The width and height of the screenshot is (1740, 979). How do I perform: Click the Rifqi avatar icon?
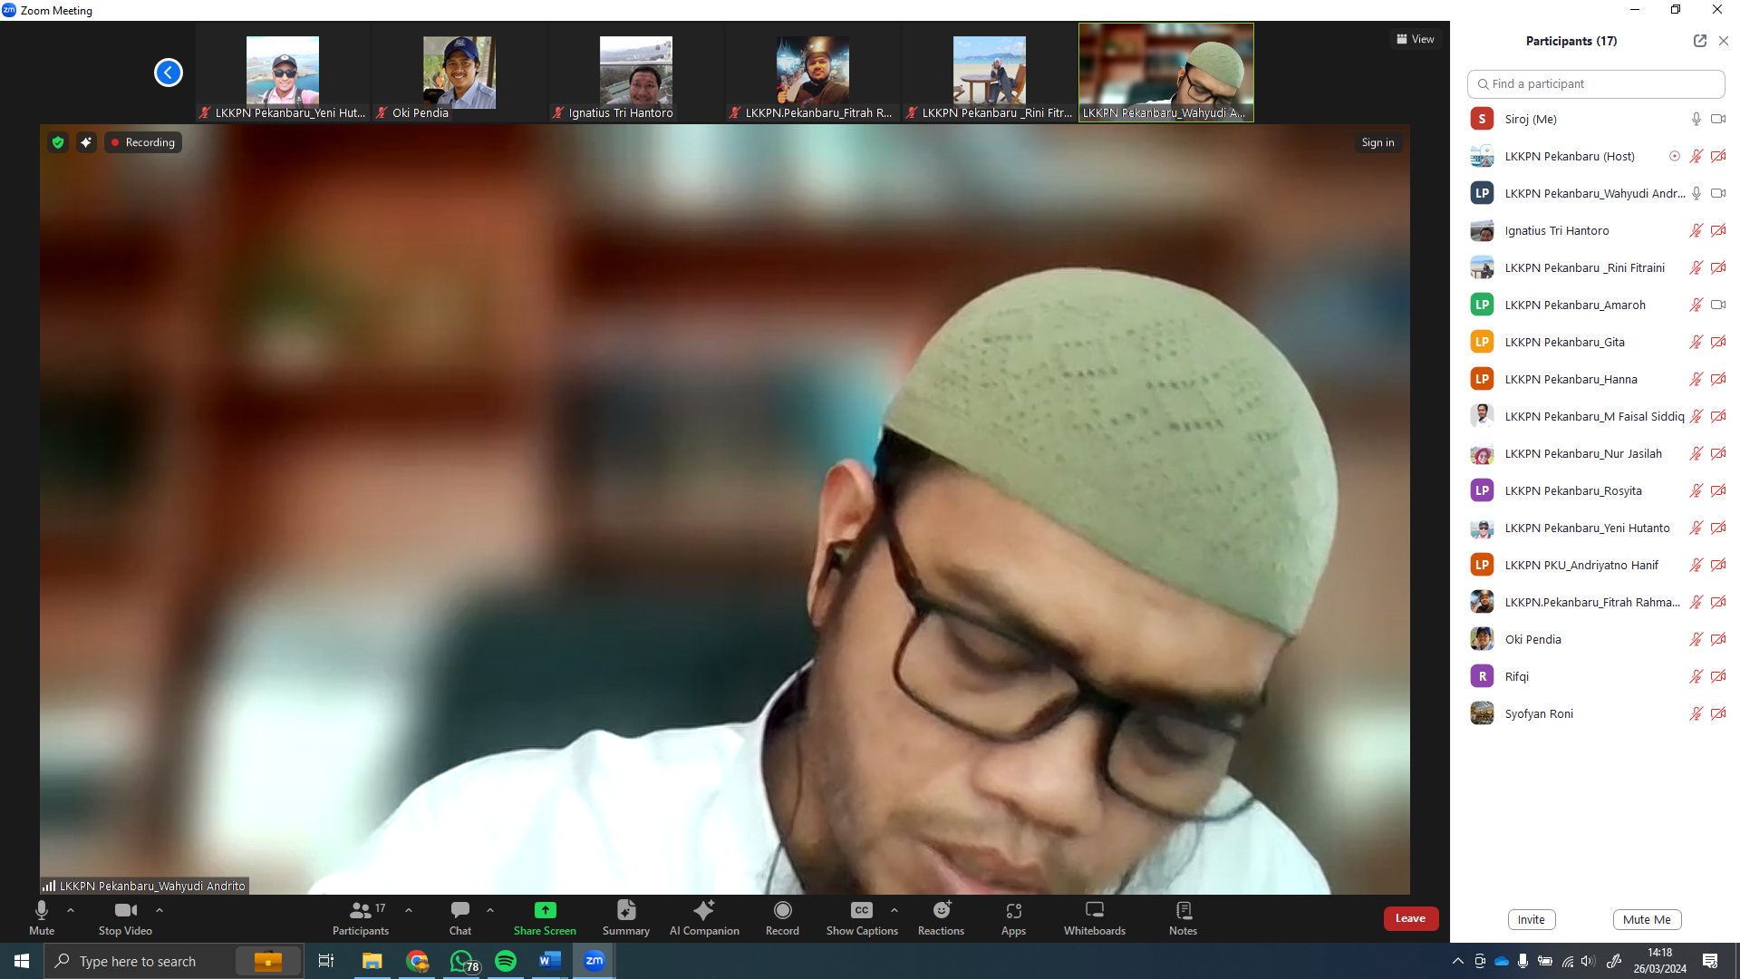[x=1482, y=676]
